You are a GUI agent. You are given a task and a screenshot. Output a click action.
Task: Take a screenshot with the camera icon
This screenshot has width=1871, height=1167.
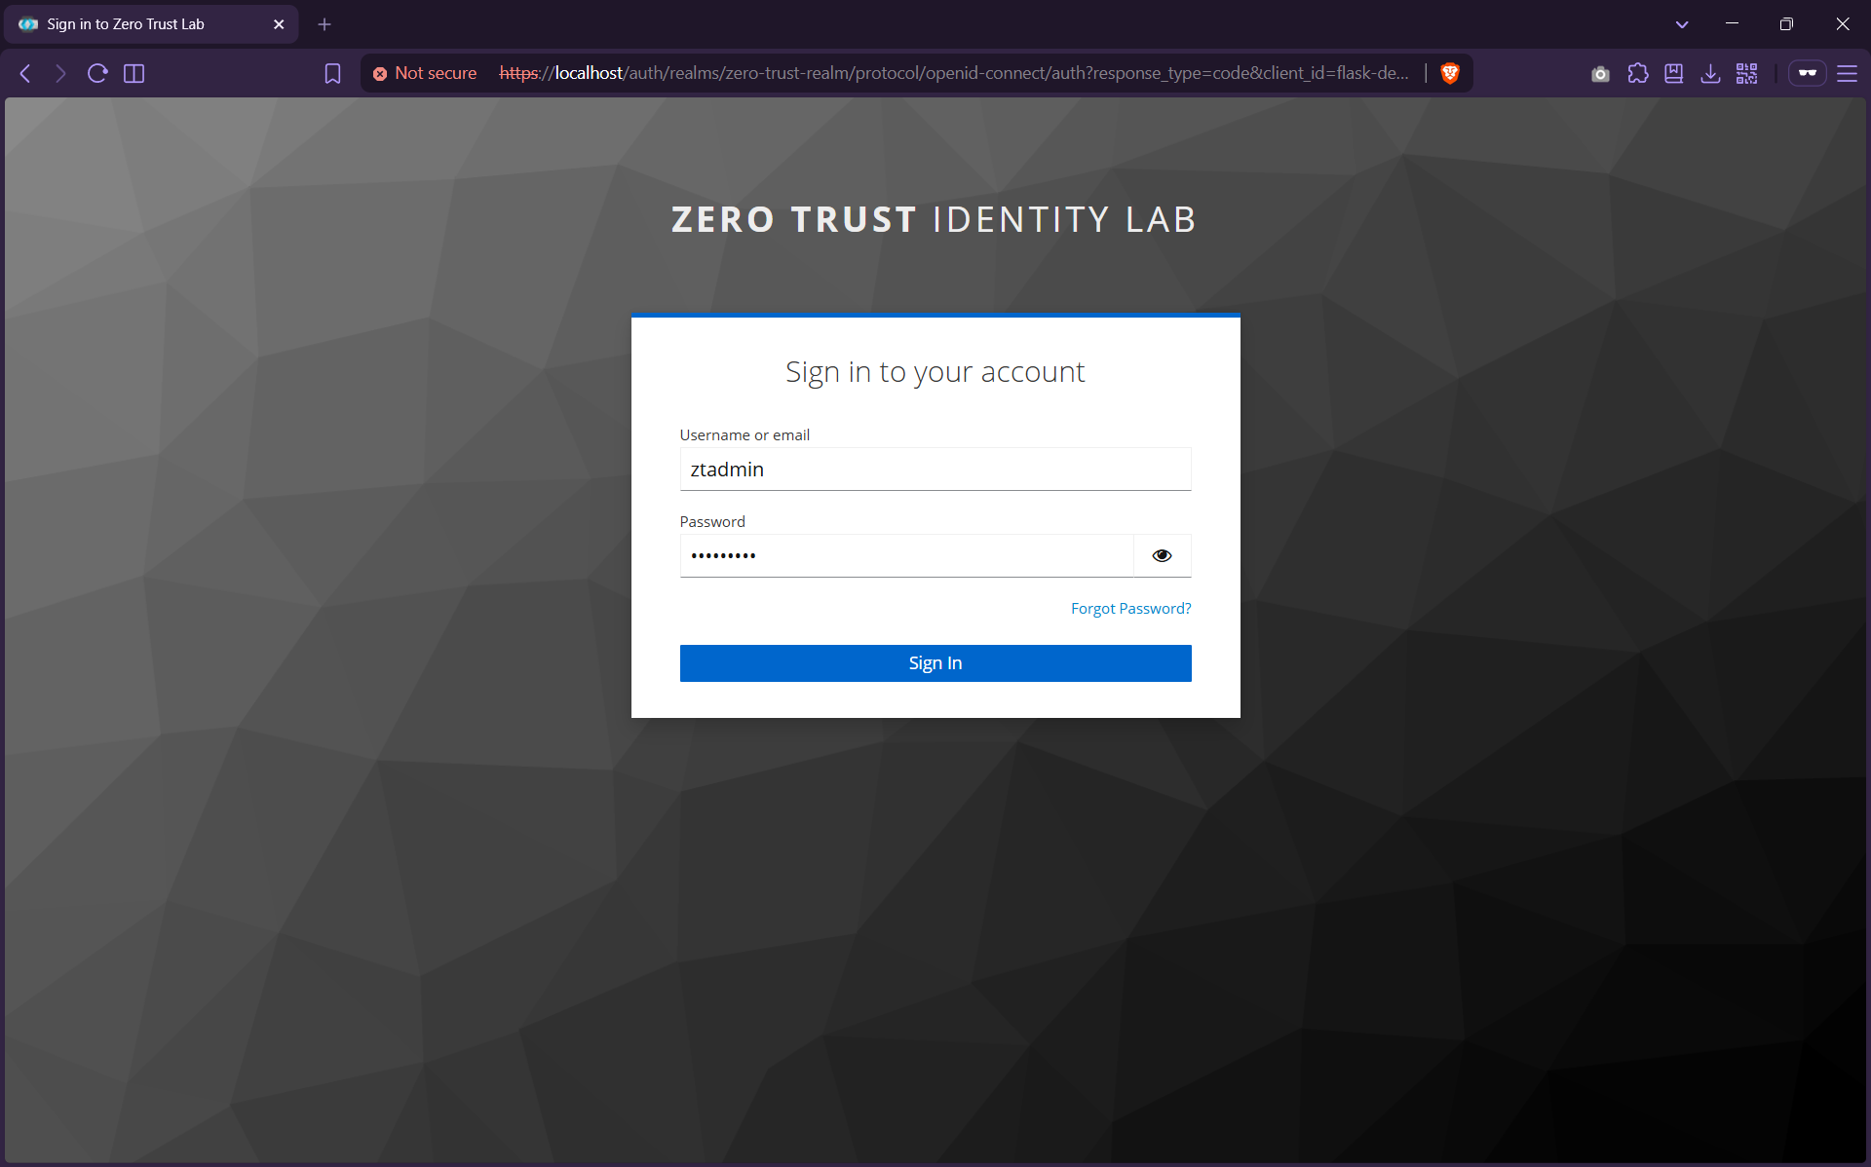pyautogui.click(x=1600, y=73)
